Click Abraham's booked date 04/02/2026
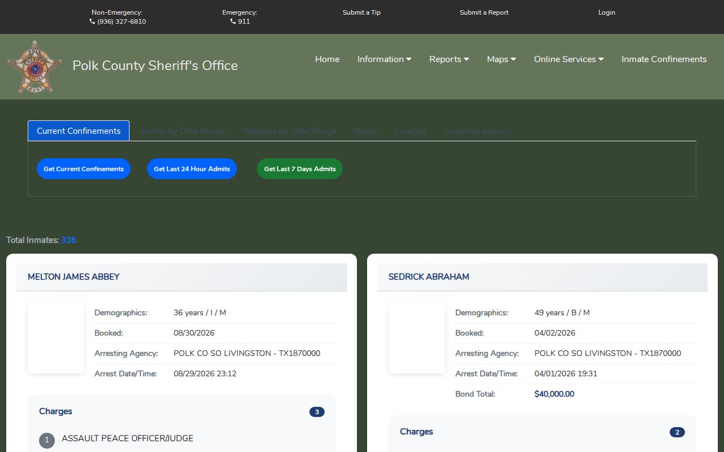The height and width of the screenshot is (452, 724). pos(555,333)
